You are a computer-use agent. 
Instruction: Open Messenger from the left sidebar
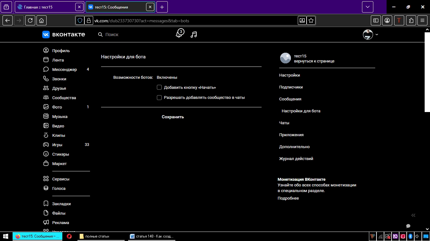pyautogui.click(x=64, y=69)
